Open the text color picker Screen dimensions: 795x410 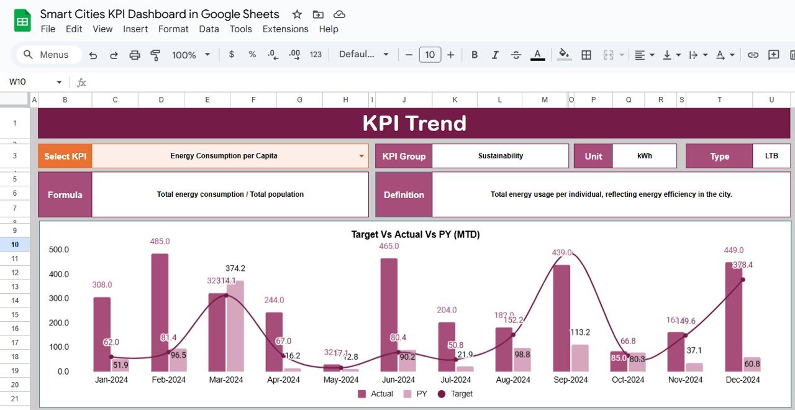click(538, 55)
